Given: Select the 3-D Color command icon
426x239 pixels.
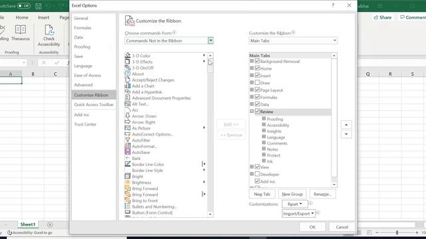Looking at the screenshot, I should 127,55.
